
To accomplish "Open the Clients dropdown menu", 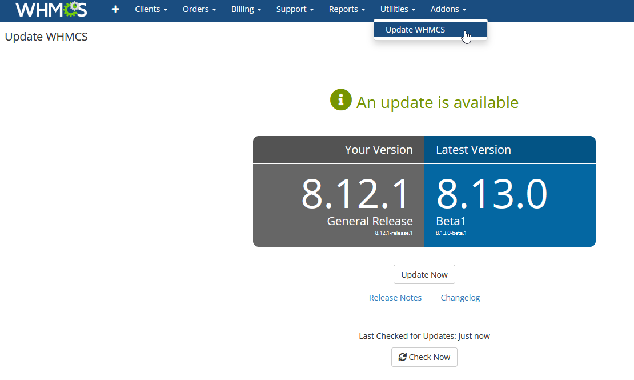I will pyautogui.click(x=151, y=9).
